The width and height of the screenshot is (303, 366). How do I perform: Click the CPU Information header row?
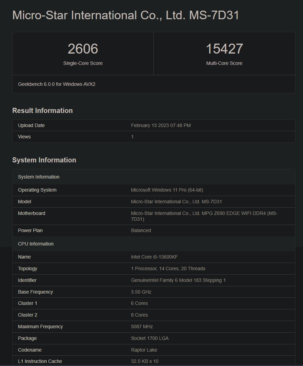154,244
